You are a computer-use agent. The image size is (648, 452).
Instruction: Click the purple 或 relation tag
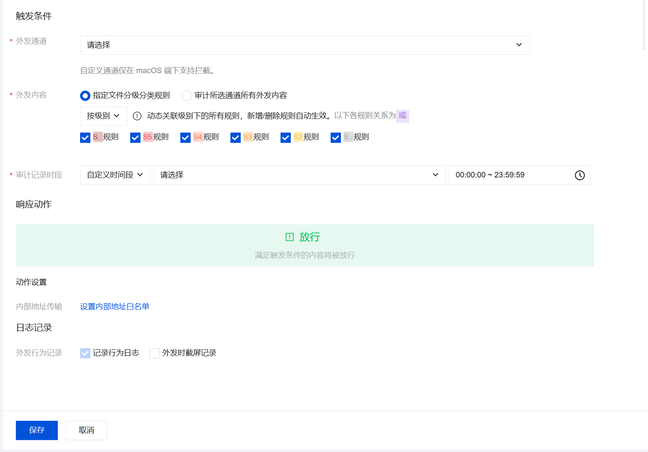[402, 116]
